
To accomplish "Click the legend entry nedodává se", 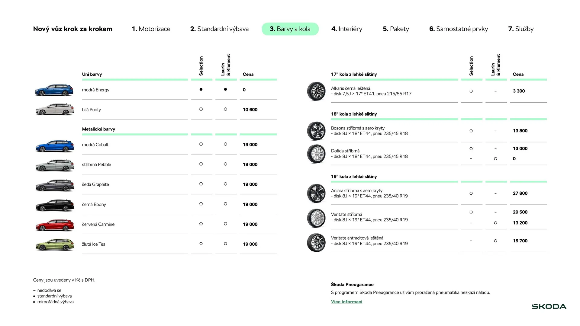I will (49, 290).
